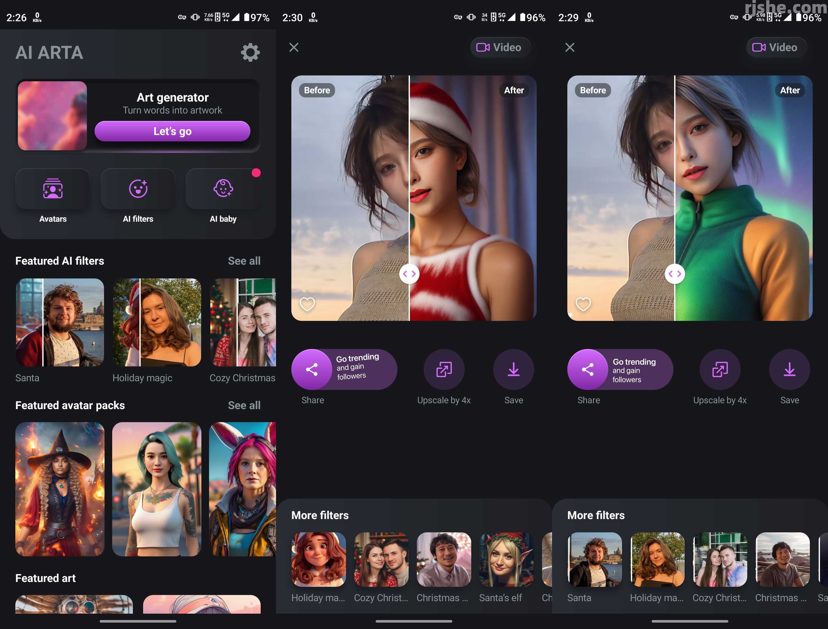Open AI ARTA settings
Screen dimensions: 828x629
pos(250,52)
